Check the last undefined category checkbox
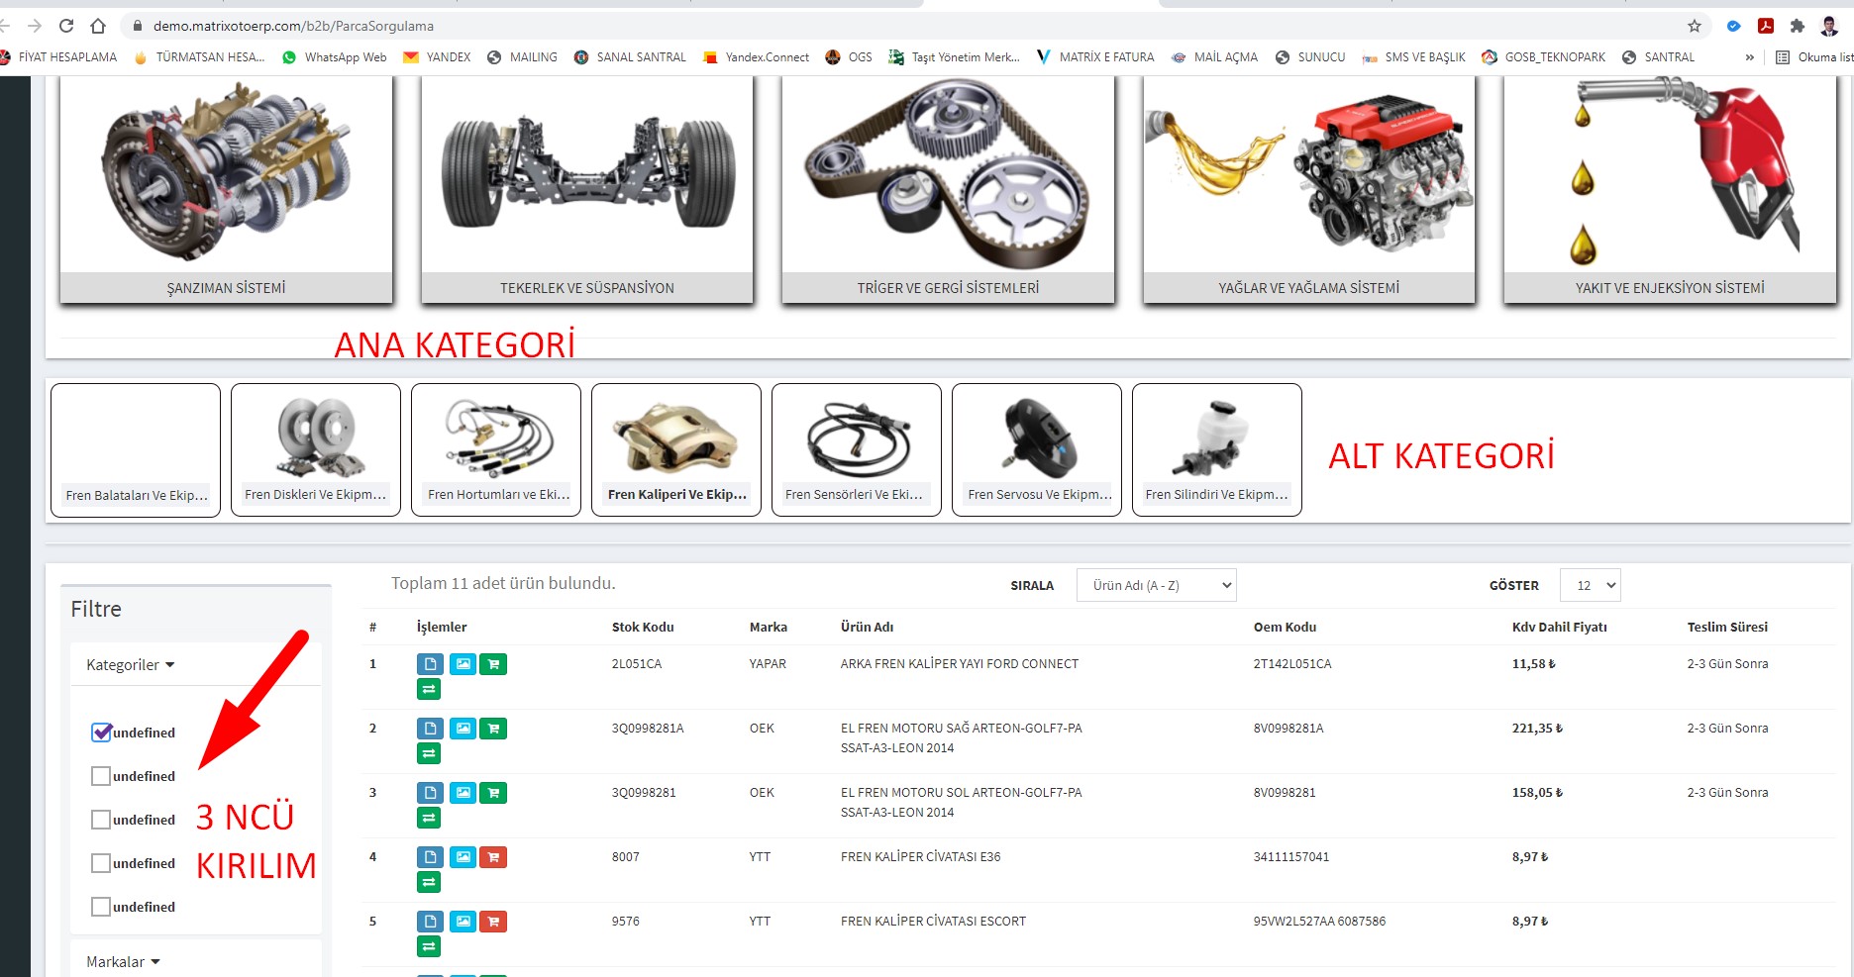Viewport: 1854px width, 977px height. [101, 907]
